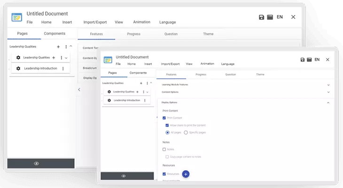Click the EN language button in front window

click(x=317, y=60)
